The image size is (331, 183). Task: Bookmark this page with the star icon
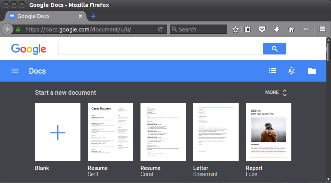pyautogui.click(x=236, y=29)
